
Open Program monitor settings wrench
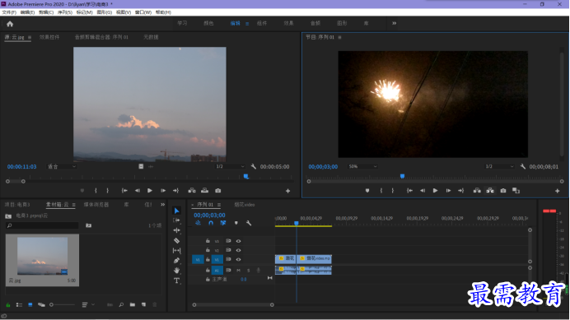pyautogui.click(x=523, y=166)
